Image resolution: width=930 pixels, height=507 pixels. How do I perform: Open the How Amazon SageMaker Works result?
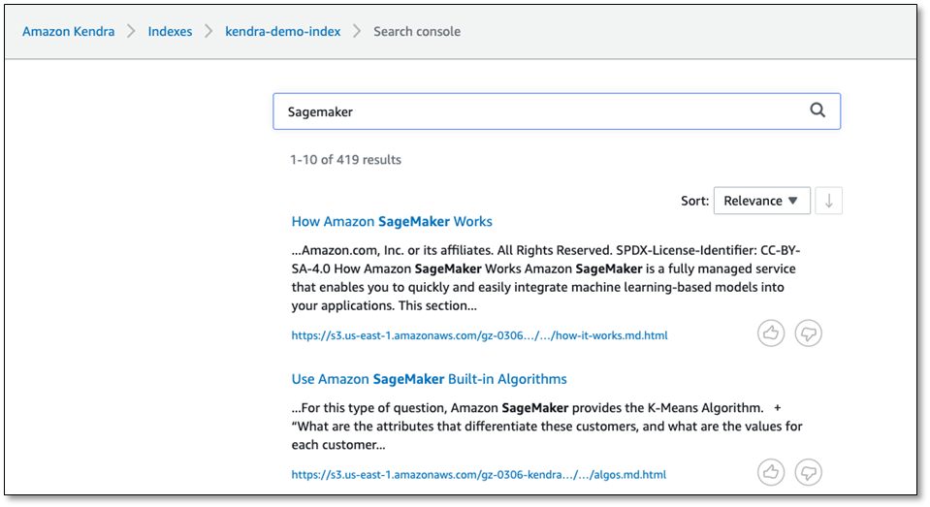point(392,221)
